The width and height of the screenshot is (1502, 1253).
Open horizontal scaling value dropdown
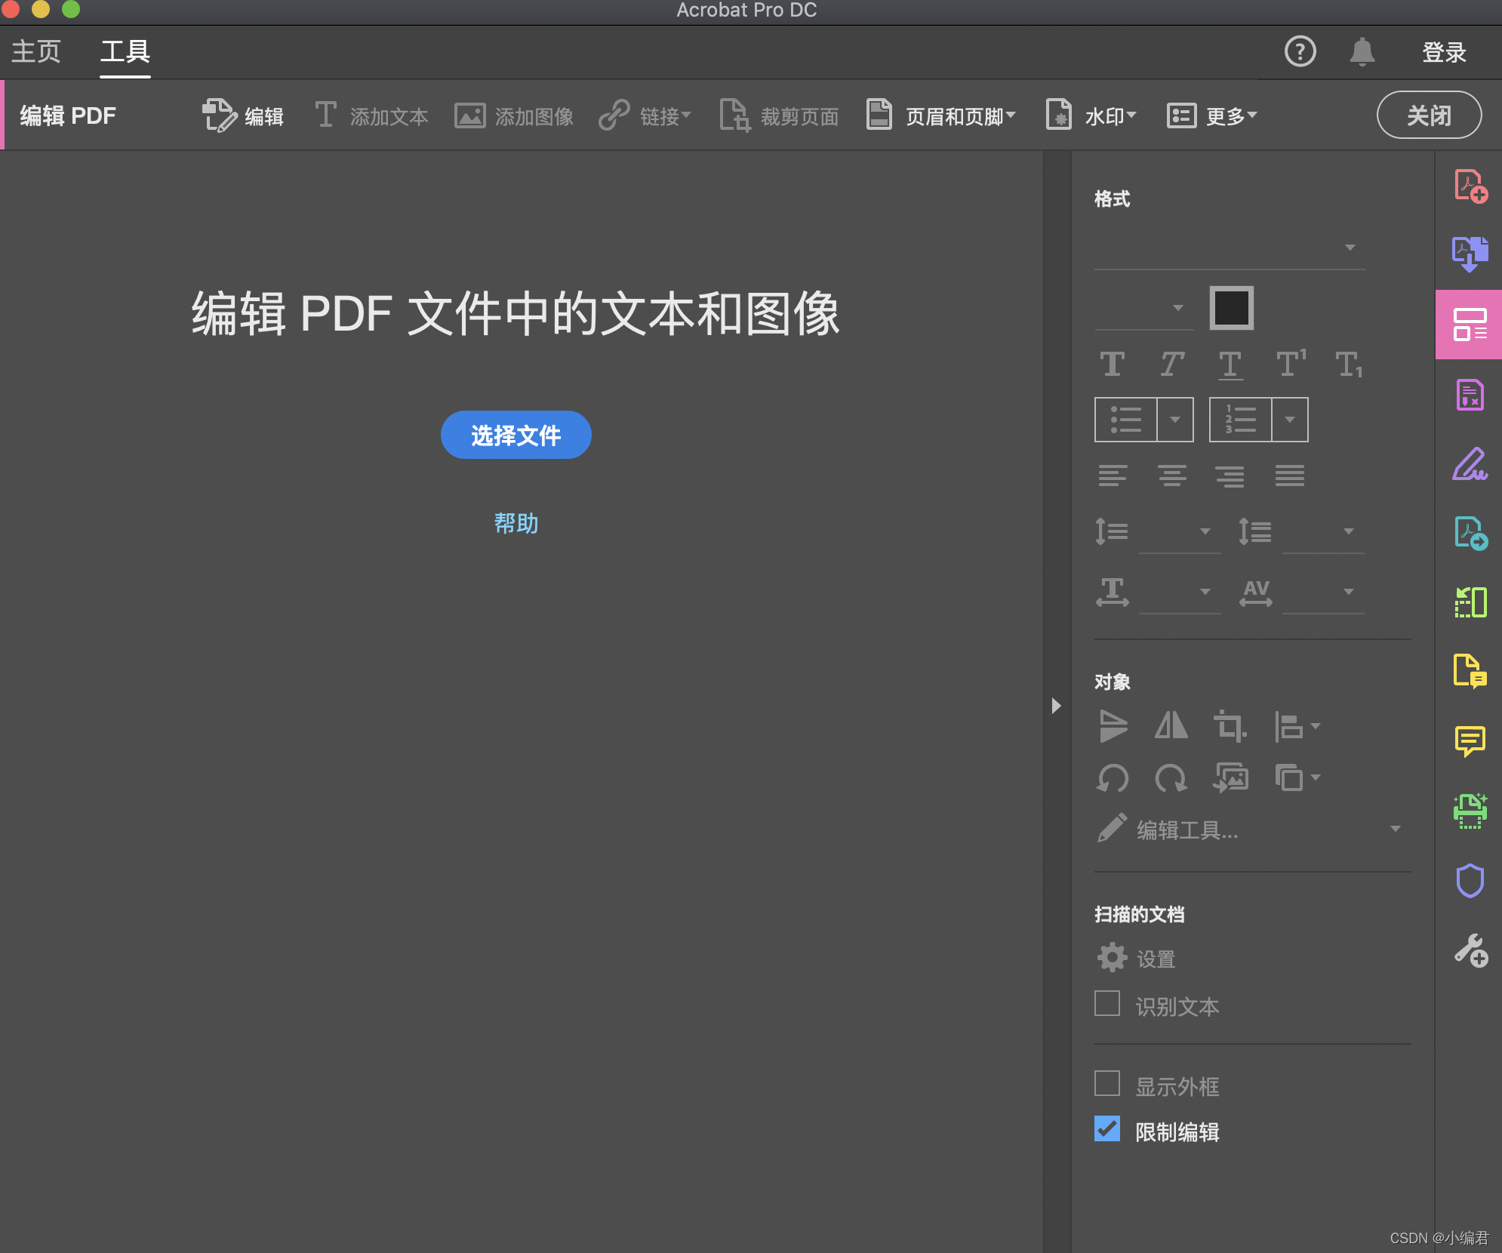[1180, 592]
